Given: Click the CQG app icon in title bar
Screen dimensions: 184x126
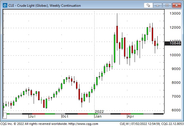Looking at the screenshot, I should pos(5,5).
